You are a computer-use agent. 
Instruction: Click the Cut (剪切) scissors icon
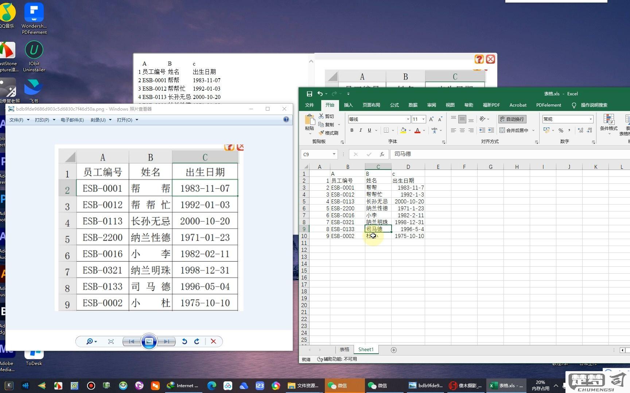(321, 116)
